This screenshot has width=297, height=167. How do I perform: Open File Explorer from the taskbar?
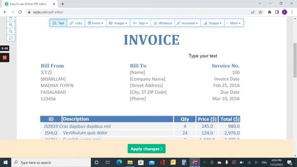pyautogui.click(x=130, y=162)
